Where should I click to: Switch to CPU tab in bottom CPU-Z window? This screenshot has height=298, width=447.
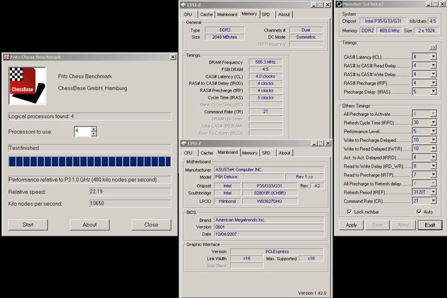(x=188, y=153)
